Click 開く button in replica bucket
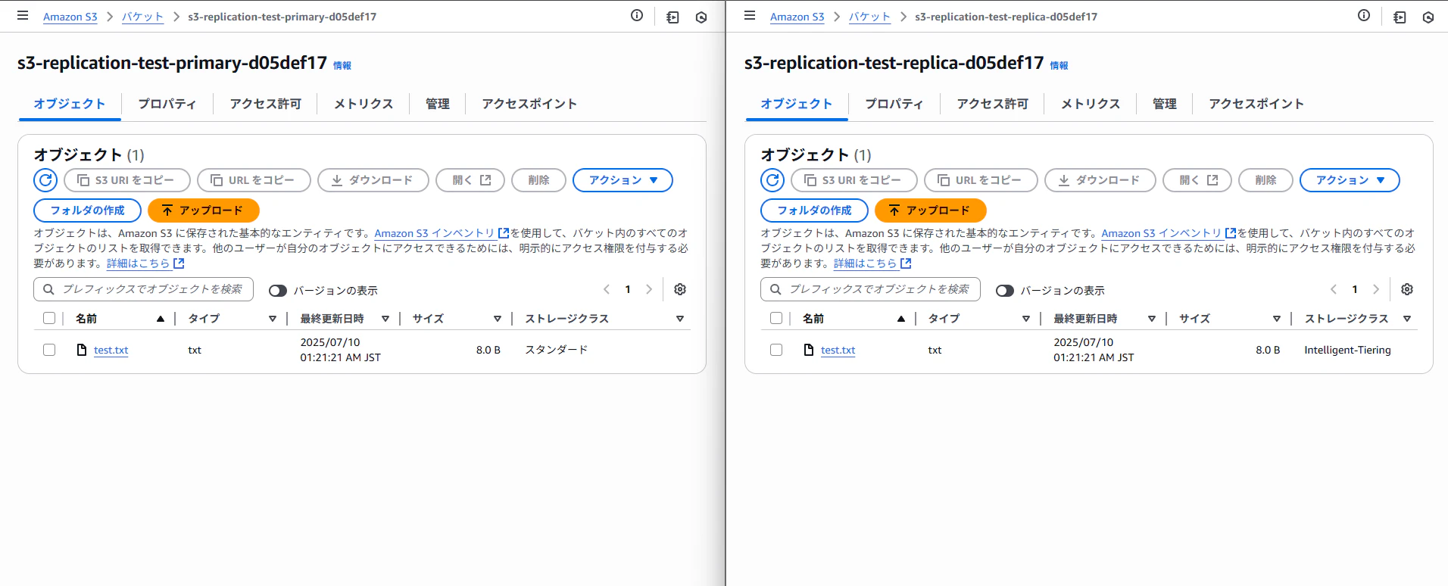This screenshot has height=586, width=1448. coord(1197,180)
